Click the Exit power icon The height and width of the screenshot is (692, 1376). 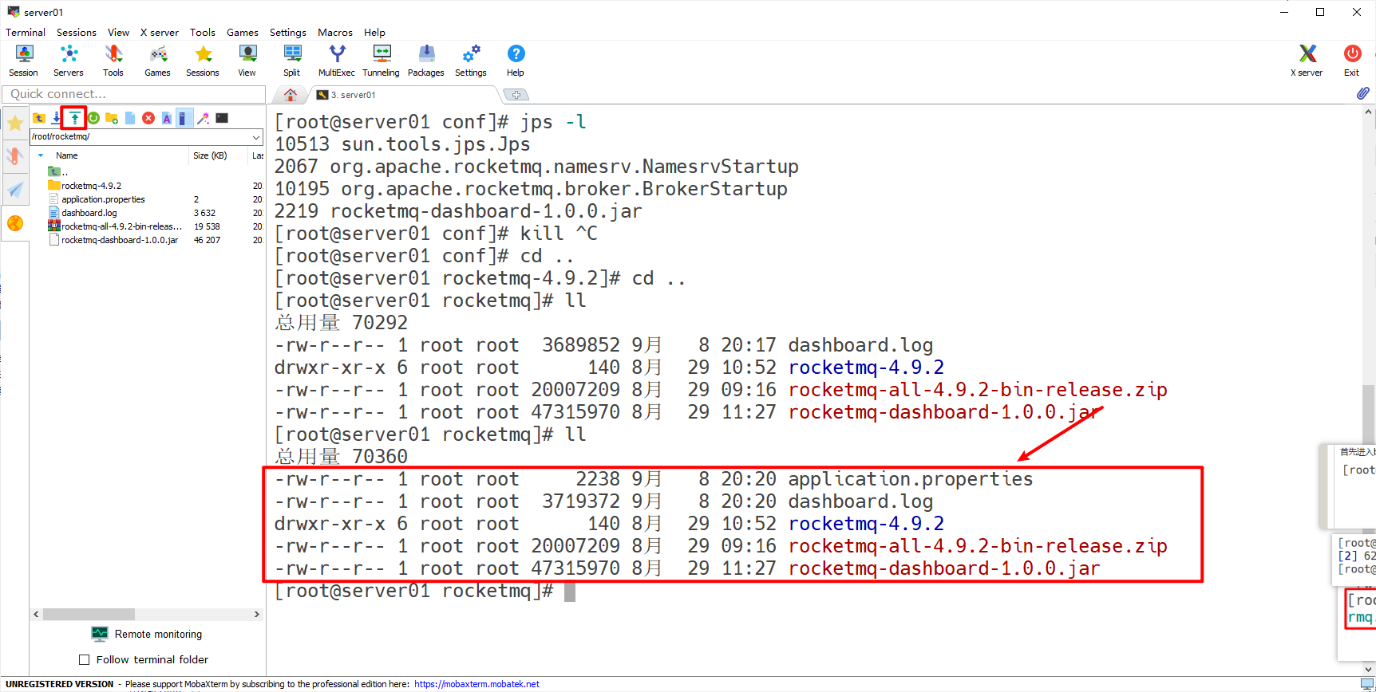coord(1352,61)
